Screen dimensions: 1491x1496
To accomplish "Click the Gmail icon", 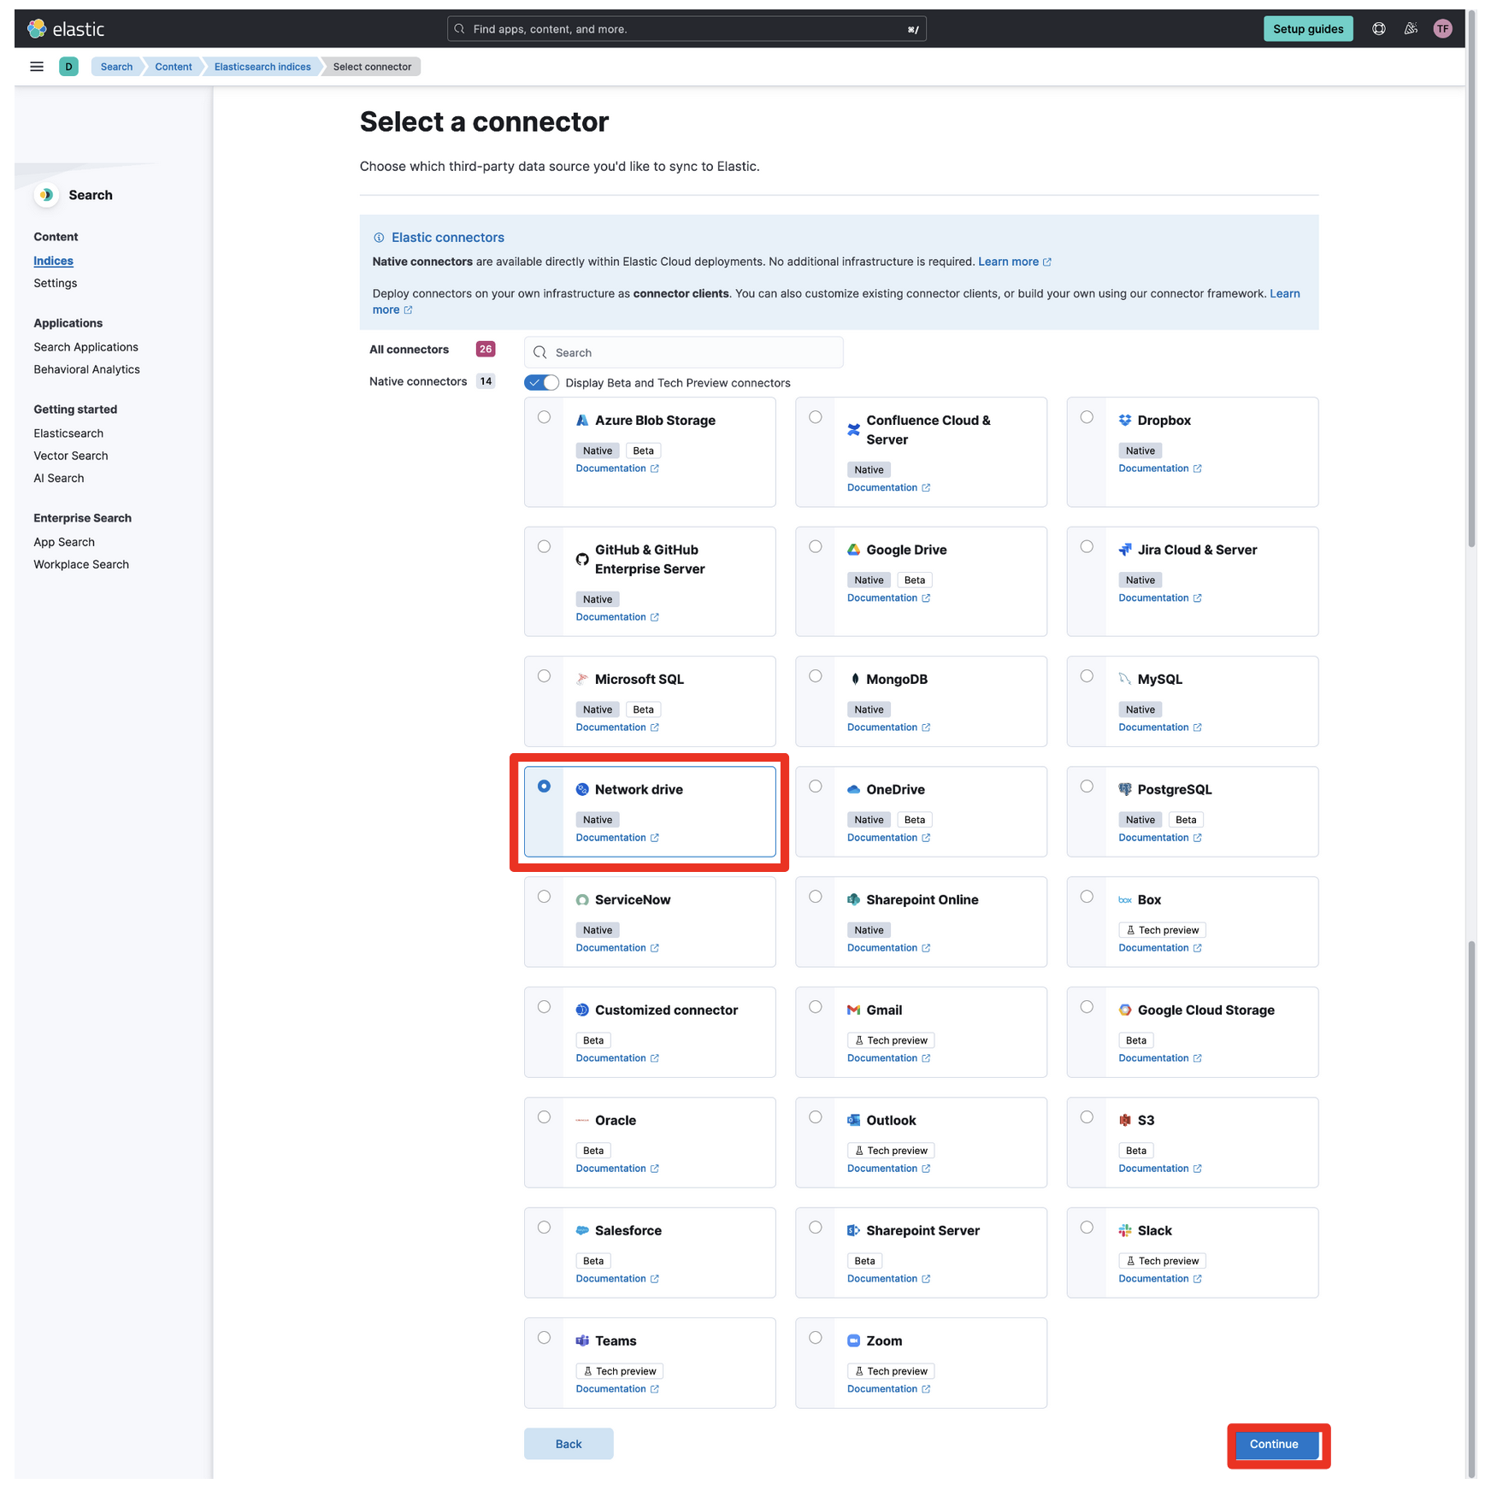I will point(853,1010).
